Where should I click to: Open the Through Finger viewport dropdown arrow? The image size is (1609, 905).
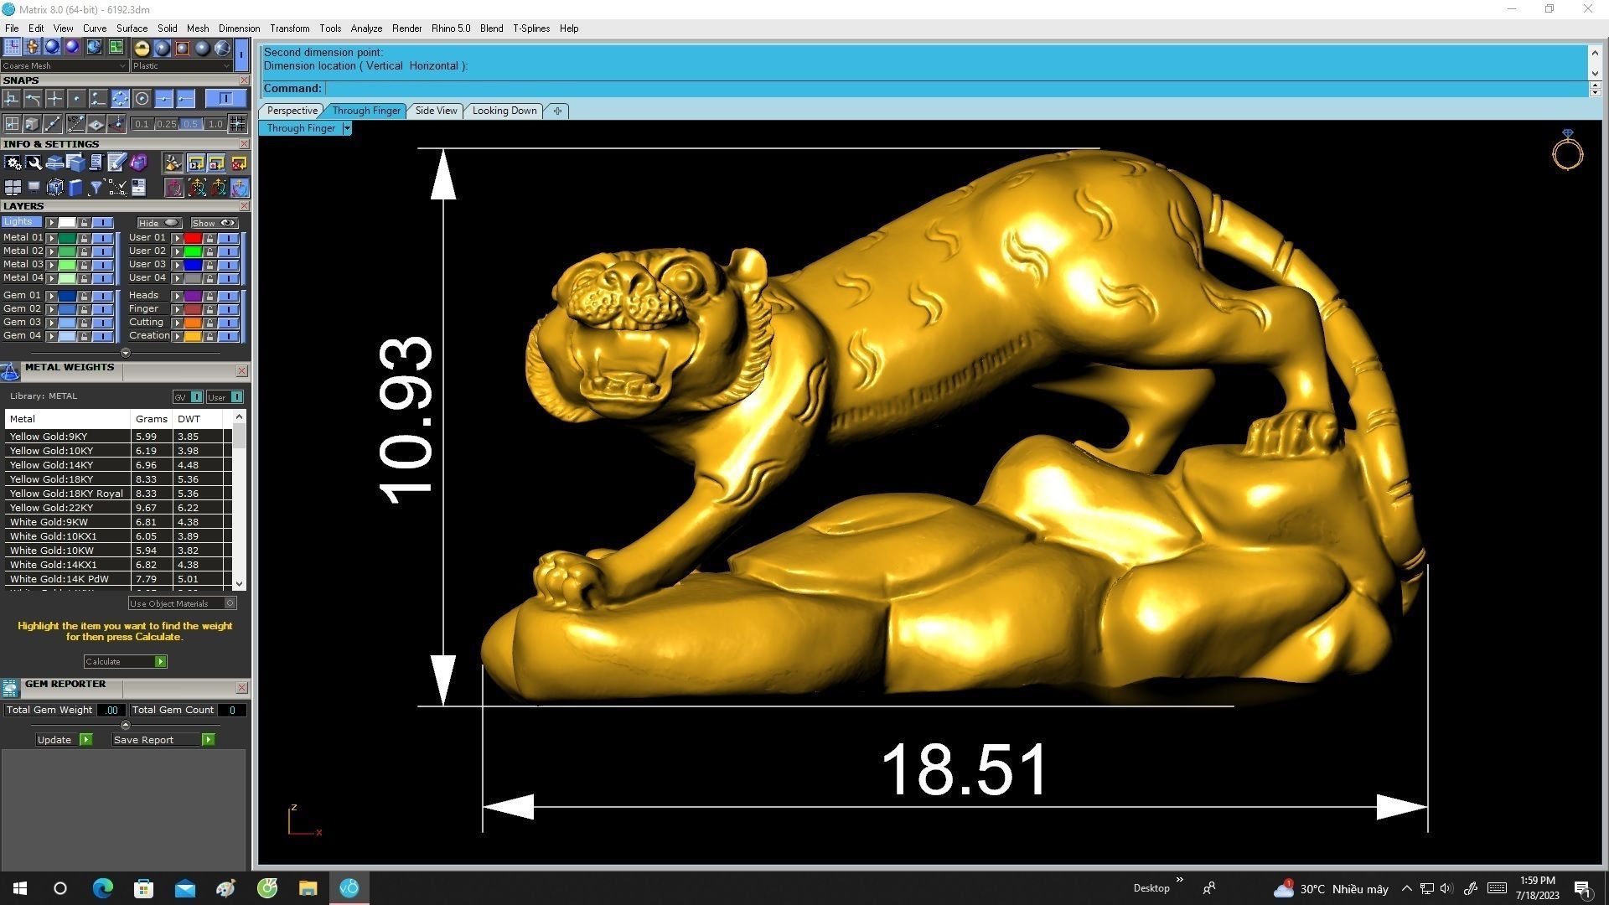(x=347, y=128)
